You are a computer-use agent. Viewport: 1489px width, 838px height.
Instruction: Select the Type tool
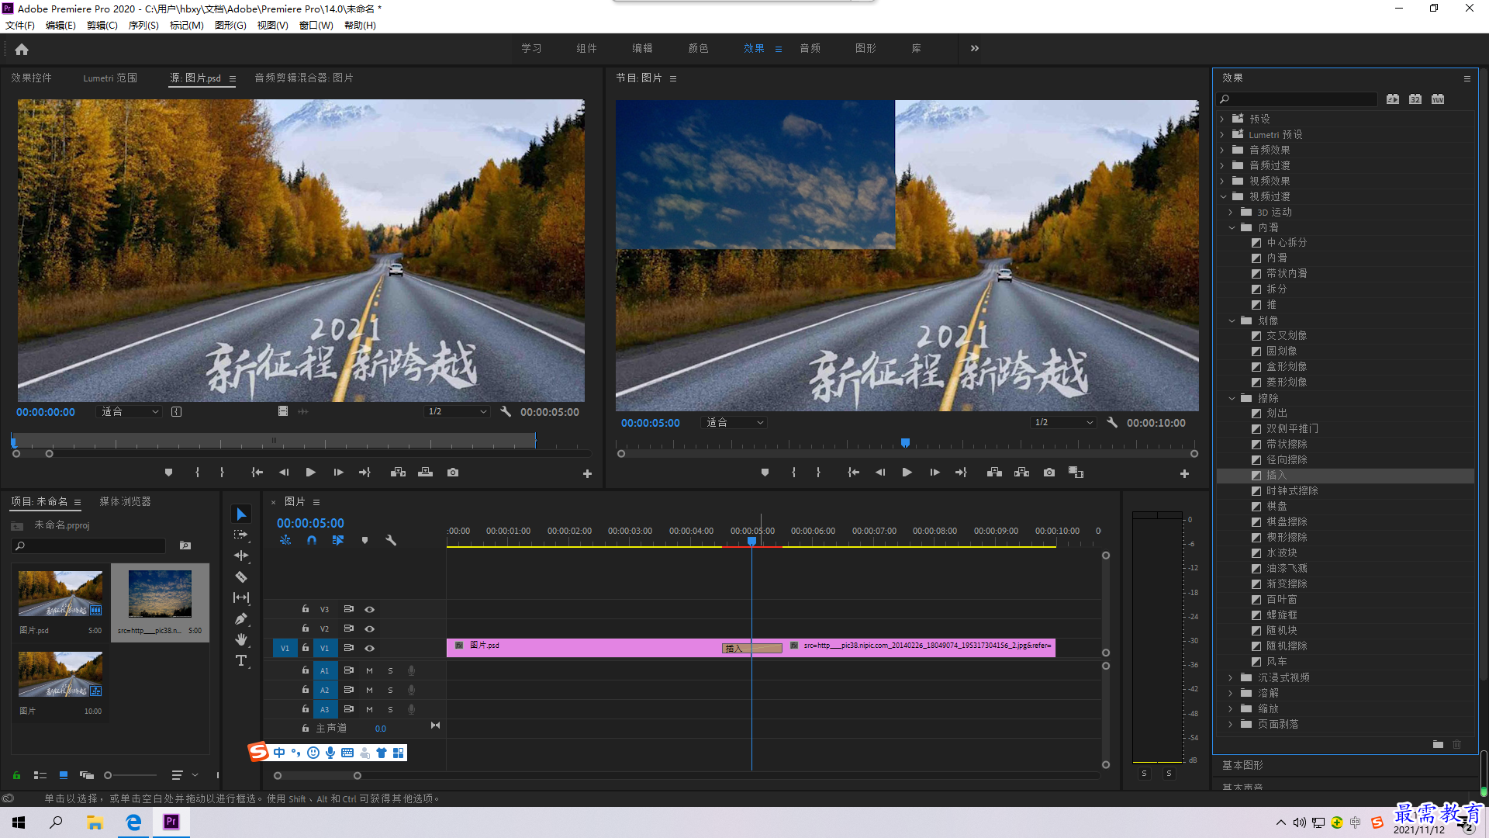point(241,660)
